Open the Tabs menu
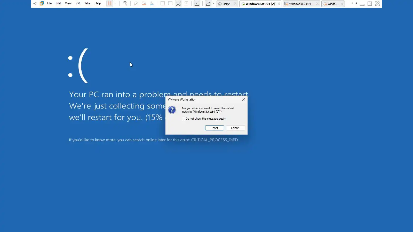The width and height of the screenshot is (413, 232). pos(88,3)
